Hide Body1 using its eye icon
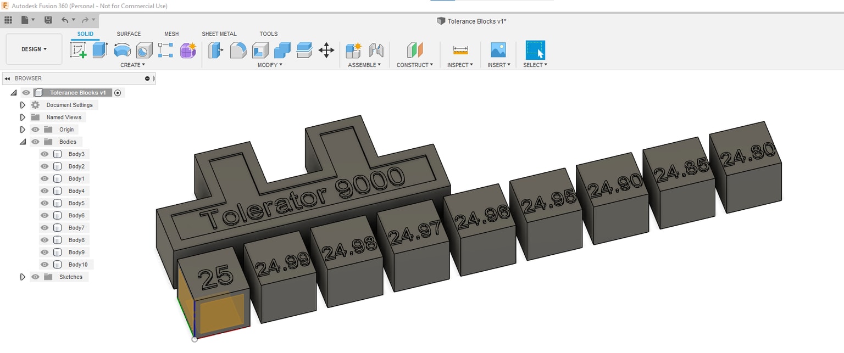 (45, 178)
